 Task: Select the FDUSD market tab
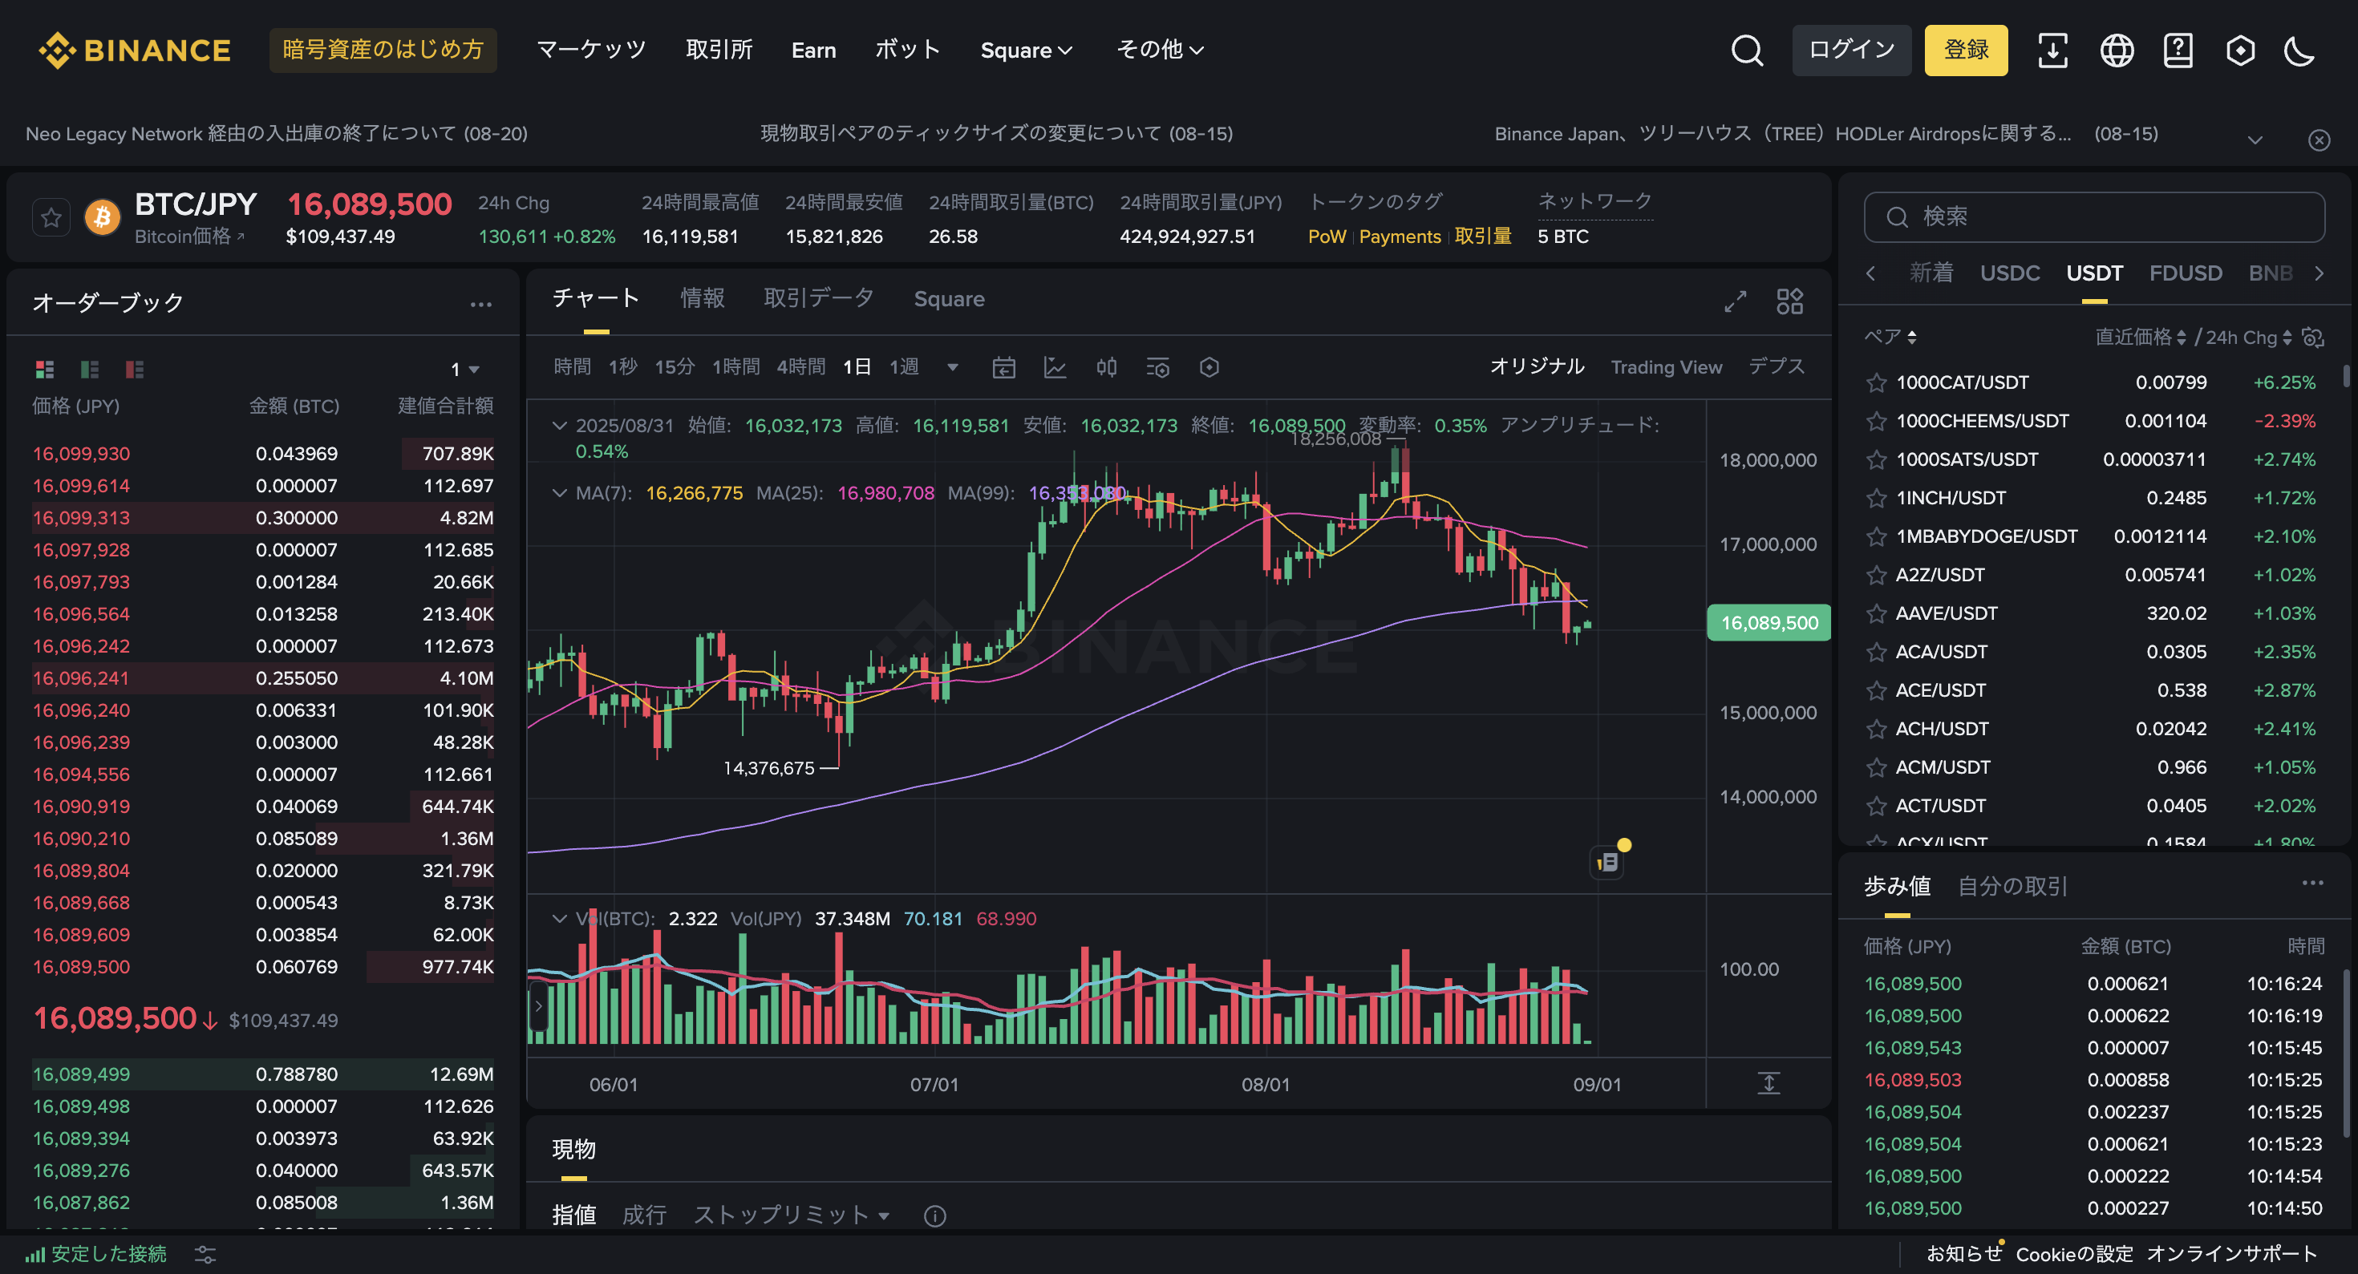(x=2185, y=273)
